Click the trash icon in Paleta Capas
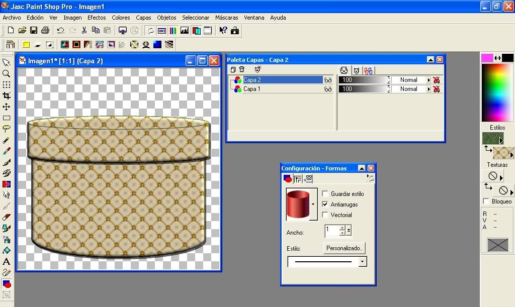 (242, 69)
